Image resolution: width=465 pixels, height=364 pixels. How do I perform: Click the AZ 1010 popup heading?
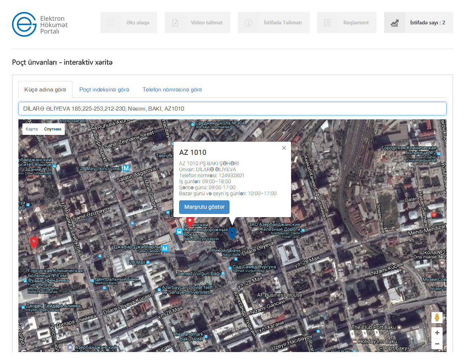pos(193,152)
